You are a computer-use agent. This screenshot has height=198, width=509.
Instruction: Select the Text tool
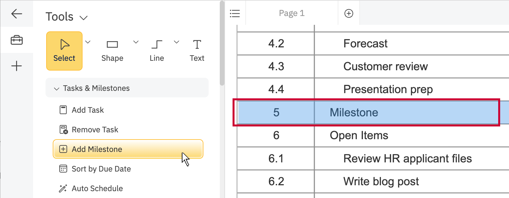[197, 51]
